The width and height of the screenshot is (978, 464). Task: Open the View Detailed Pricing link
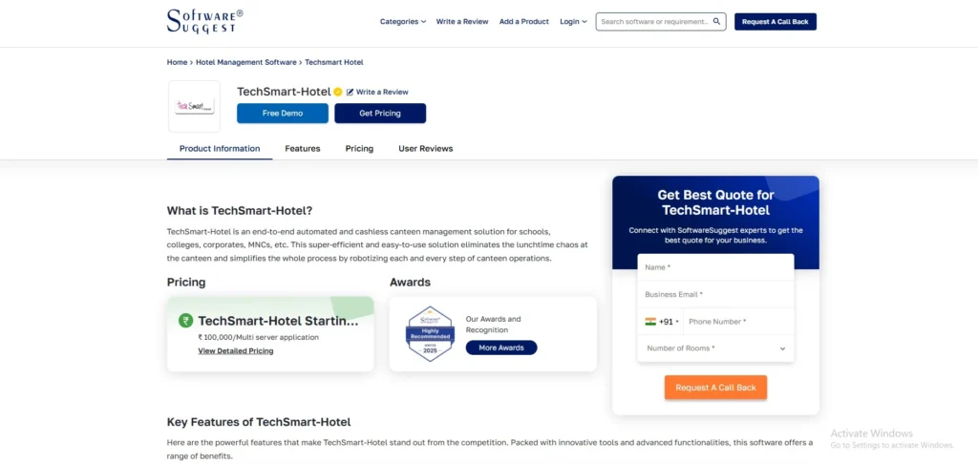(236, 351)
